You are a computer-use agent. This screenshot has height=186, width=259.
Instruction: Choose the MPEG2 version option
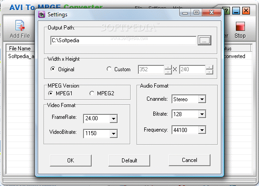[x=92, y=93]
